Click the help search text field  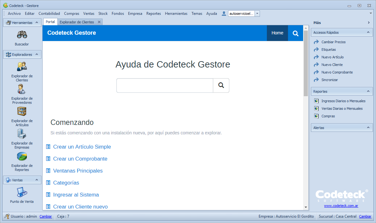(x=165, y=85)
